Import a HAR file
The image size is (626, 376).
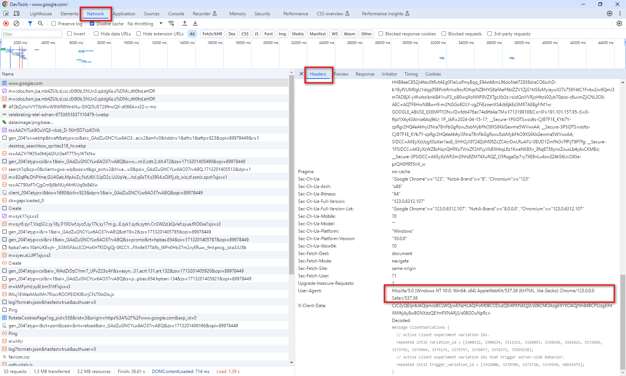pyautogui.click(x=185, y=23)
